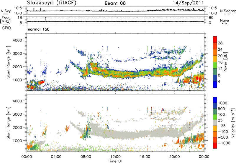Click the Power [dB] colorbar label
The image size is (236, 163).
point(225,62)
